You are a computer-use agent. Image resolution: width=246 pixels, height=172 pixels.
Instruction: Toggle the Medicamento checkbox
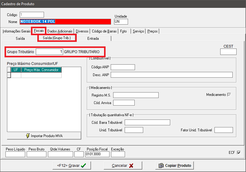coord(229,95)
